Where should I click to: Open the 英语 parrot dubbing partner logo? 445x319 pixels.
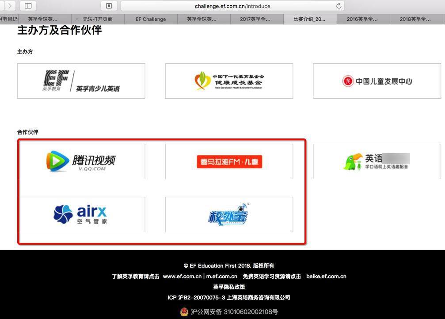point(377,161)
